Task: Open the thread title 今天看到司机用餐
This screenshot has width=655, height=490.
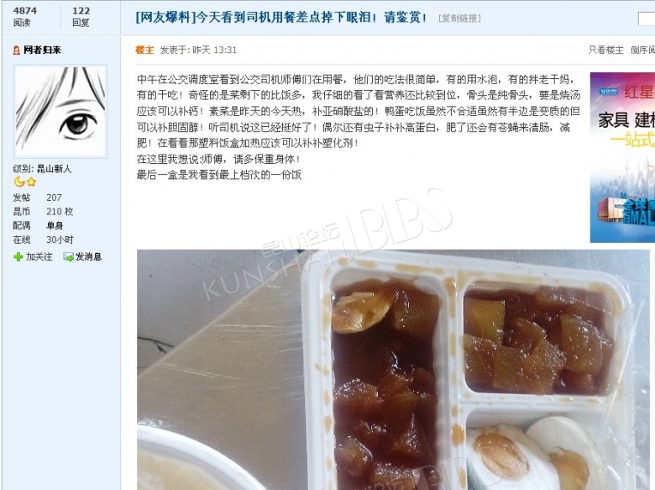Action: pyautogui.click(x=312, y=18)
